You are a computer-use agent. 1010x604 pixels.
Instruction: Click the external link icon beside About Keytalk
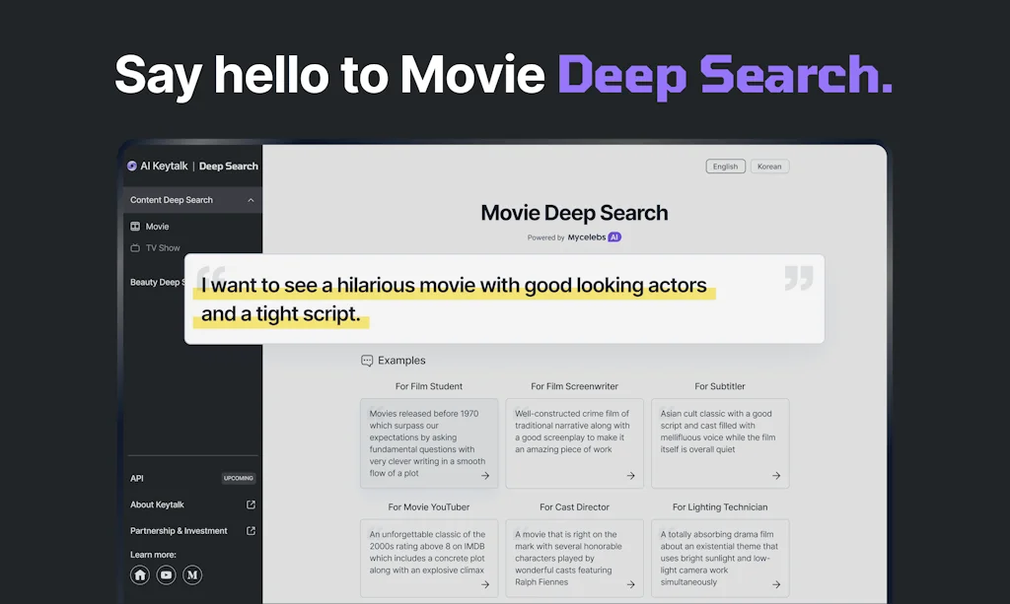pos(252,504)
